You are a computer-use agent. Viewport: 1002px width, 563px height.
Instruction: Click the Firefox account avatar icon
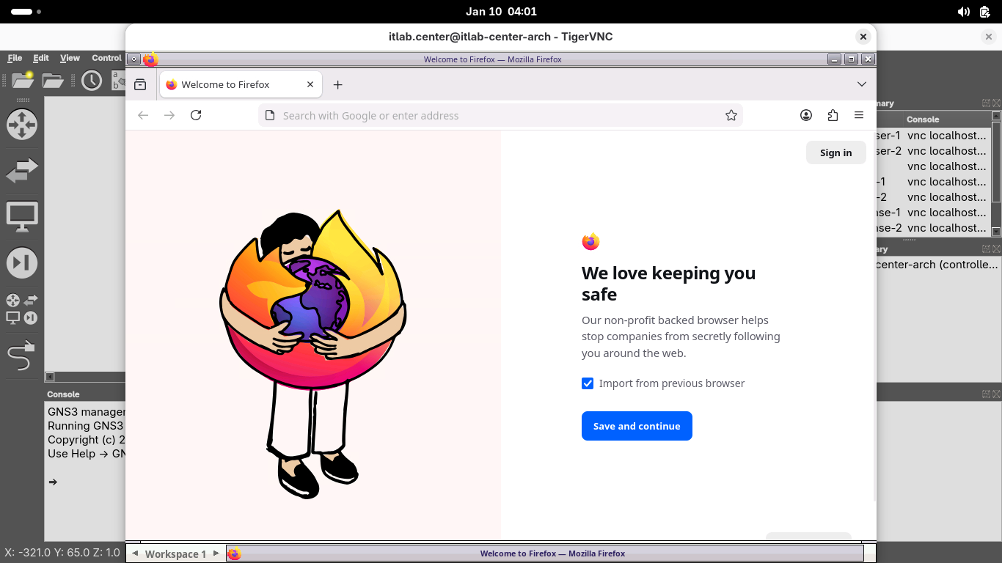pyautogui.click(x=806, y=115)
